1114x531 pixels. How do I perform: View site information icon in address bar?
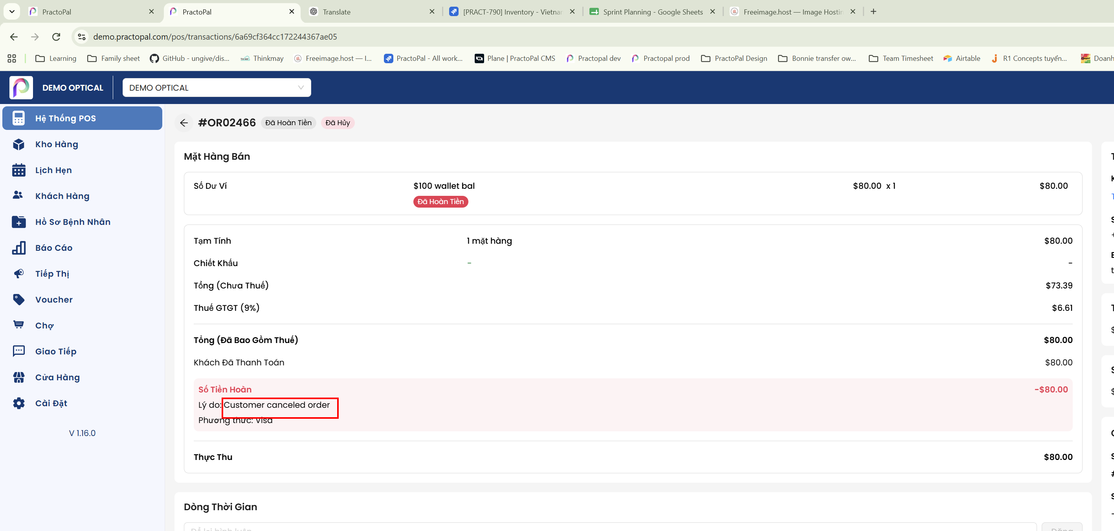click(x=81, y=37)
